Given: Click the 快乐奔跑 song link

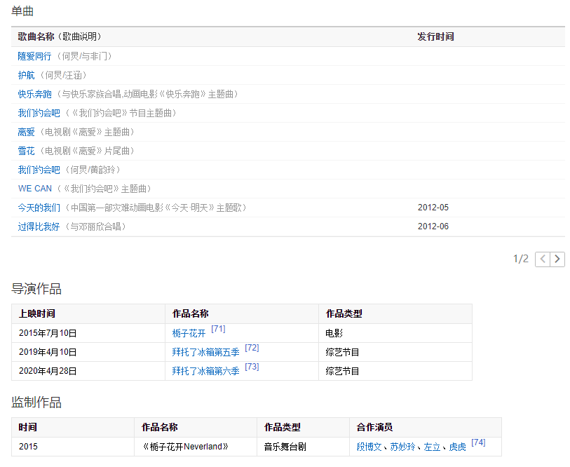Looking at the screenshot, I should pos(35,94).
